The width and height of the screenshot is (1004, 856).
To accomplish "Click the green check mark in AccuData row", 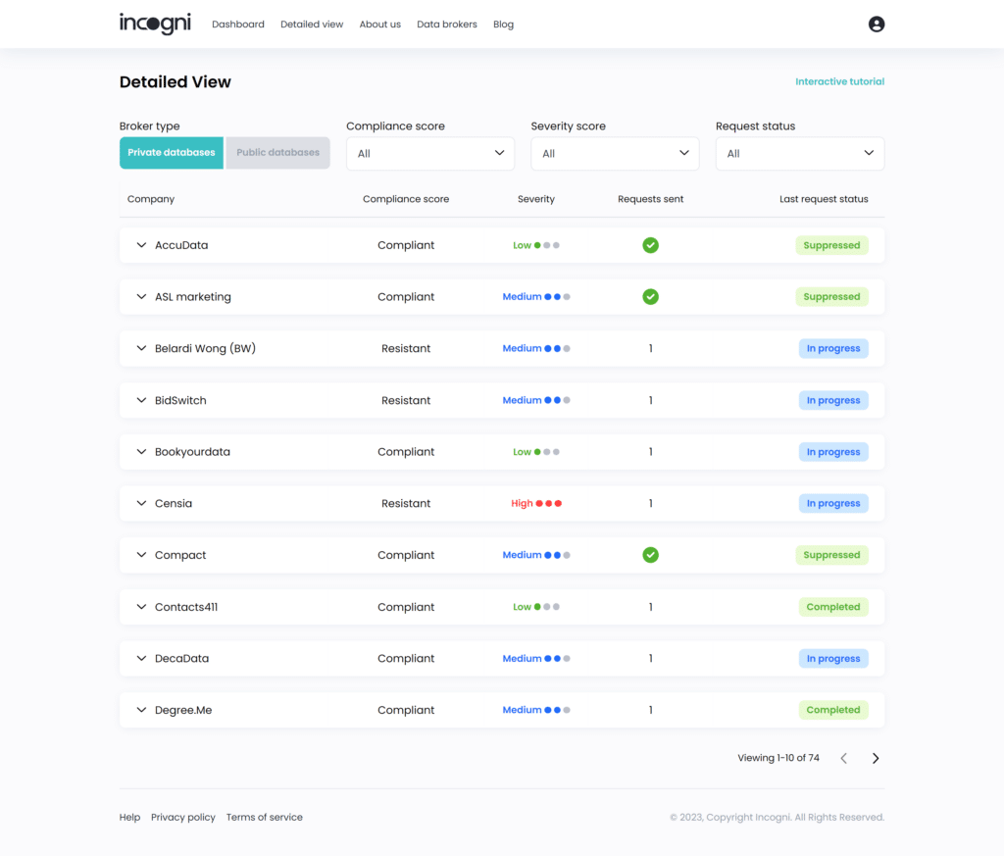I will pyautogui.click(x=650, y=245).
